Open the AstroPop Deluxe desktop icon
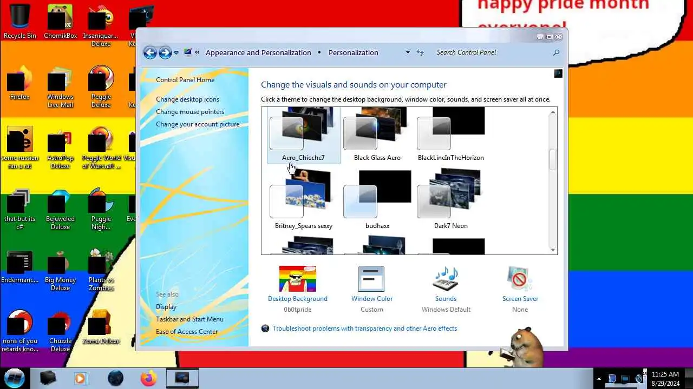 [x=60, y=148]
